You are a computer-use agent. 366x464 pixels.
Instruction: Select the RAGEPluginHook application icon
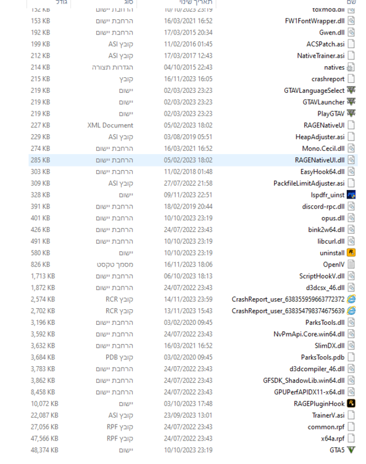pyautogui.click(x=351, y=403)
